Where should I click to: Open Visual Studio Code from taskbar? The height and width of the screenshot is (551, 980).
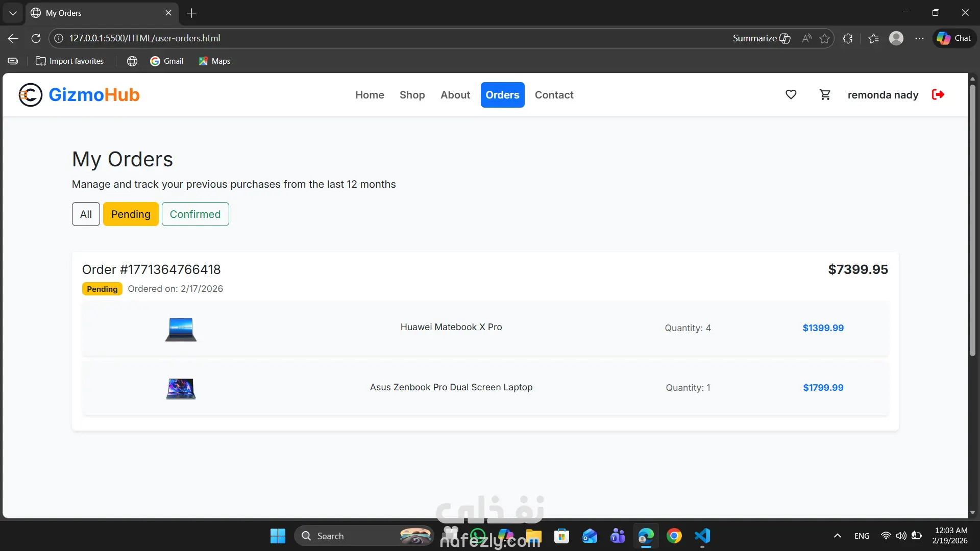pos(702,536)
